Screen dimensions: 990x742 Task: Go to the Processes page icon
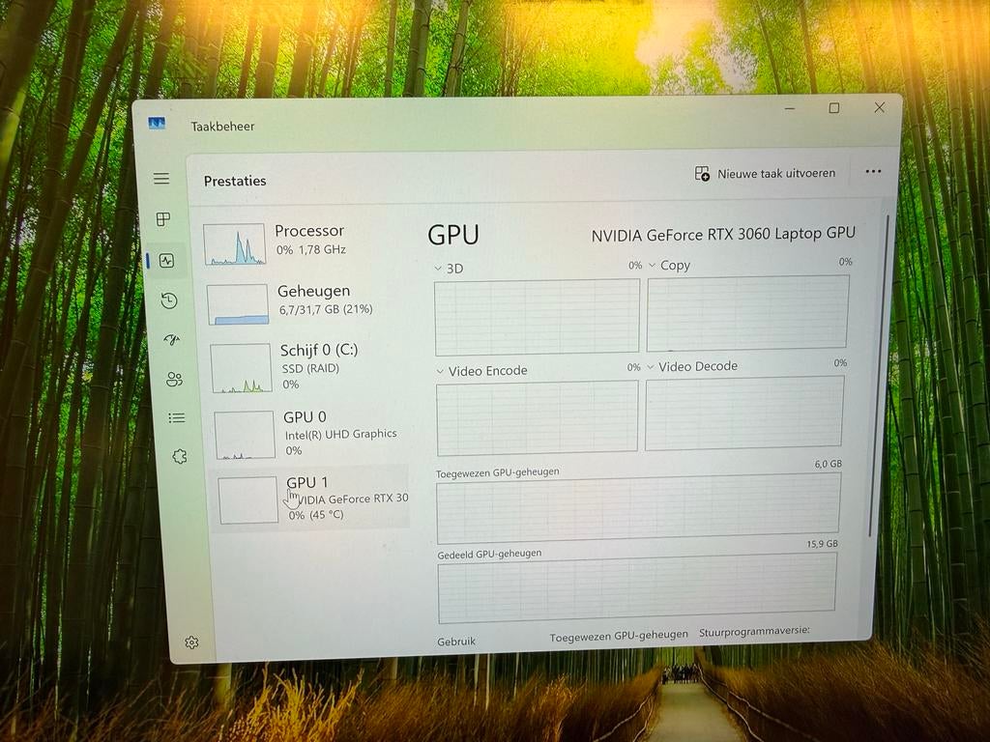coord(163,219)
